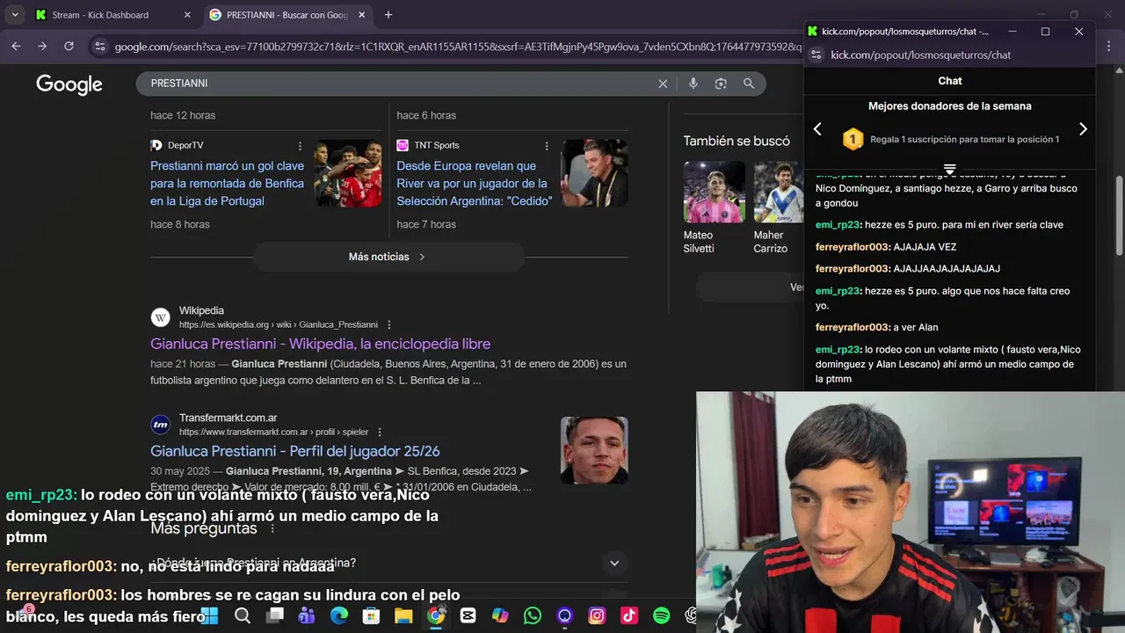
Task: Click the Mejores donadores de la semana title
Action: pyautogui.click(x=950, y=106)
